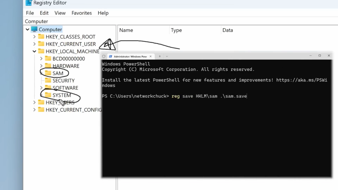Viewport: 338px width, 190px height.
Task: Maximize the PowerShell window
Action: [320, 55]
